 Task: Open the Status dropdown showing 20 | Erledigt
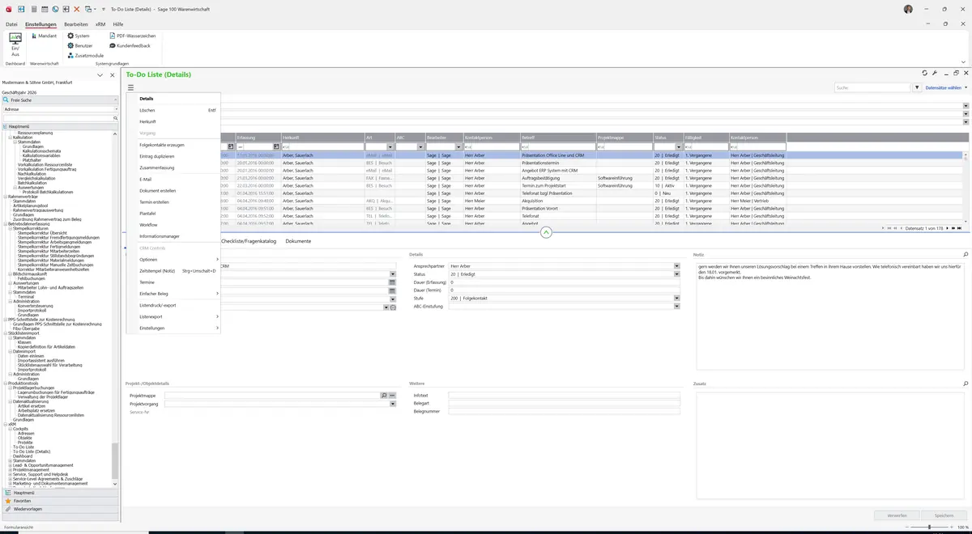[x=676, y=274]
